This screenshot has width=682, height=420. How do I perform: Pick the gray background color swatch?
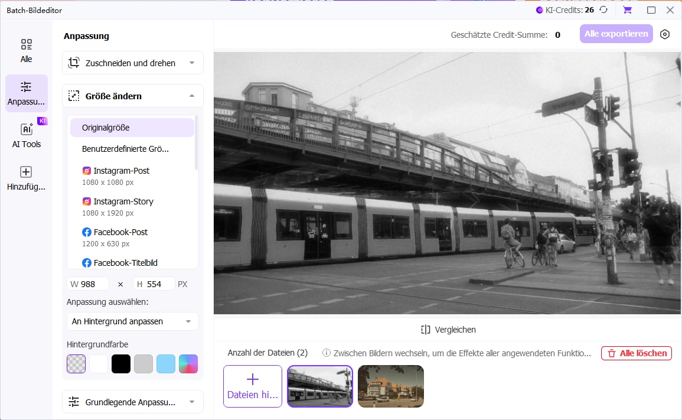pos(143,364)
